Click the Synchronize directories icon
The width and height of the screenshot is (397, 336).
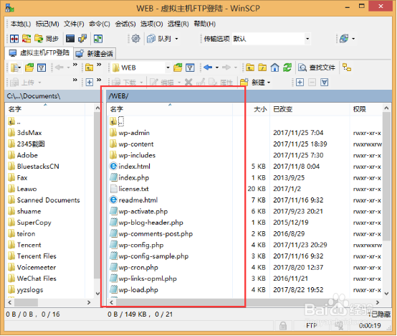point(27,39)
